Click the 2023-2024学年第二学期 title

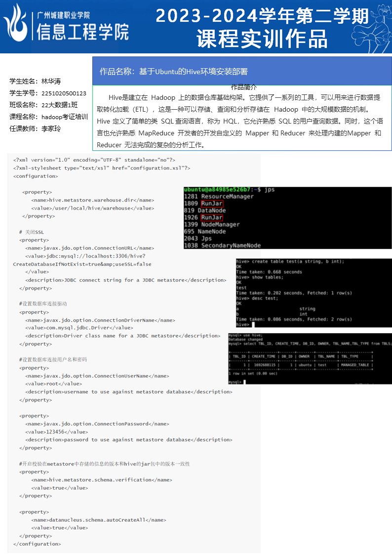pyautogui.click(x=262, y=16)
